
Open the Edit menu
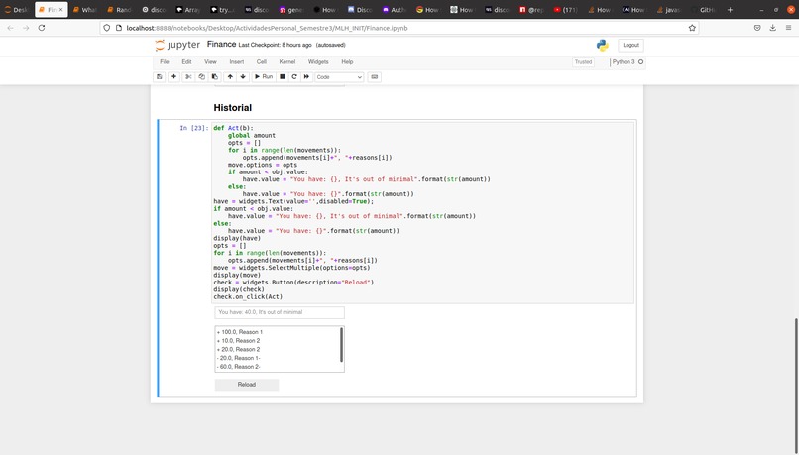click(x=187, y=62)
